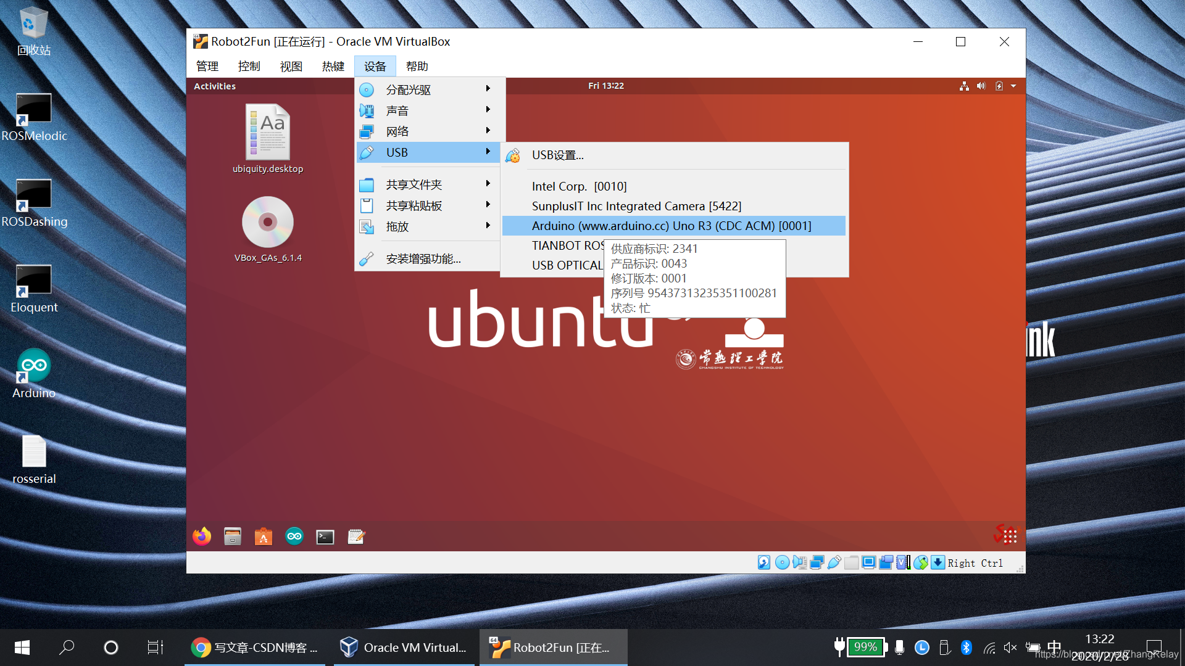
Task: Open Windows taskbar search
Action: [67, 647]
